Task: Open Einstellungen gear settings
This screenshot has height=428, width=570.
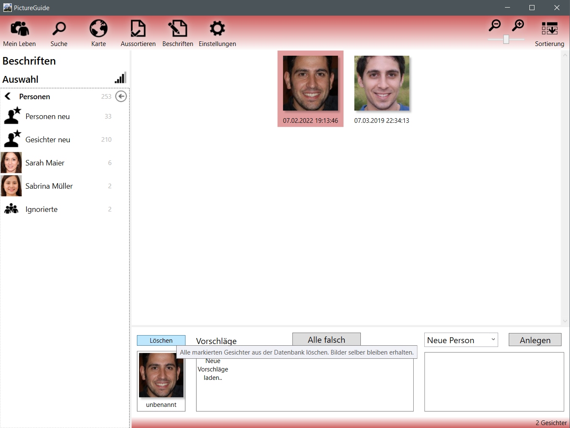Action: click(217, 33)
